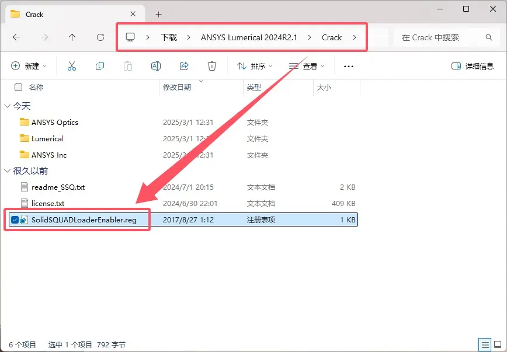Collapse the 很久以前 group
Image resolution: width=507 pixels, height=352 pixels.
click(7, 171)
